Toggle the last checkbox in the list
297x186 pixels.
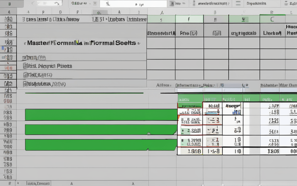(25, 84)
